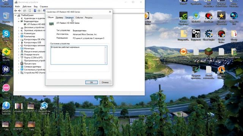Expand the Процессоры category
This screenshot has width=243, height=136.
coord(19,64)
